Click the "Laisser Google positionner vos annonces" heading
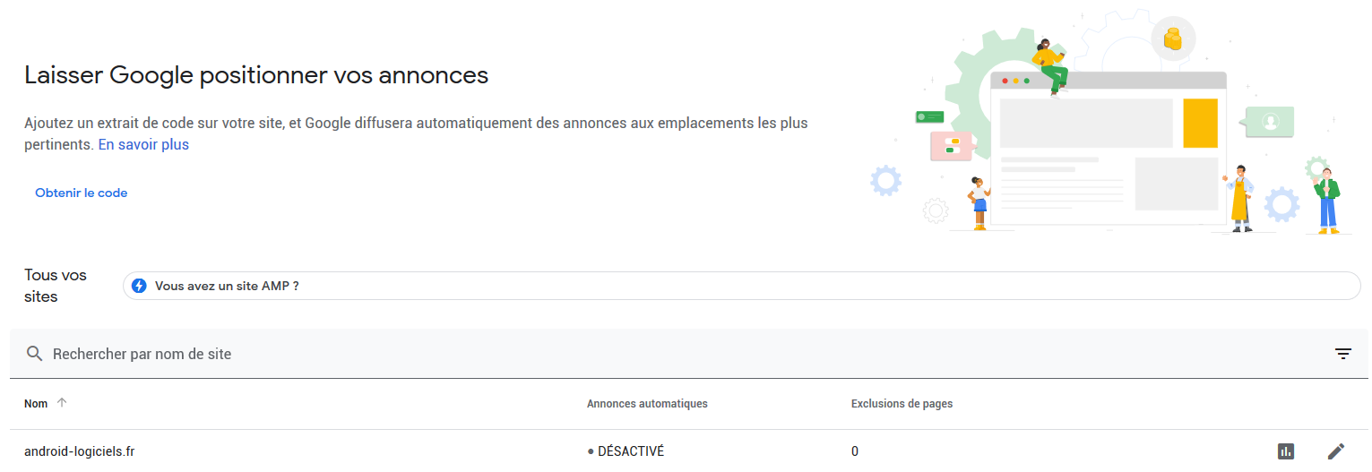This screenshot has height=472, width=1372. coord(256,75)
